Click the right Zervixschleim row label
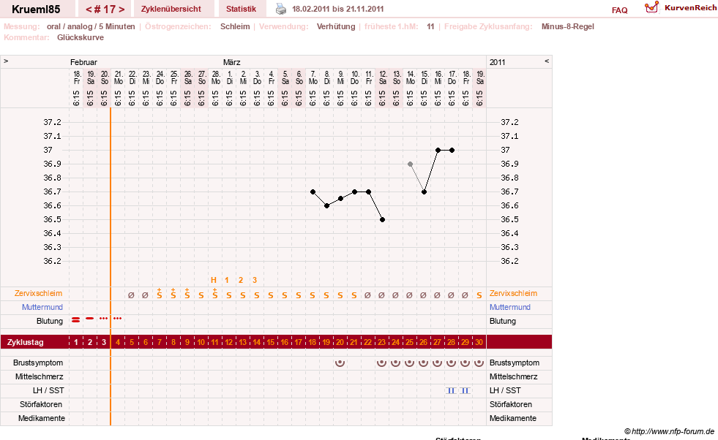The image size is (718, 440). tap(513, 293)
